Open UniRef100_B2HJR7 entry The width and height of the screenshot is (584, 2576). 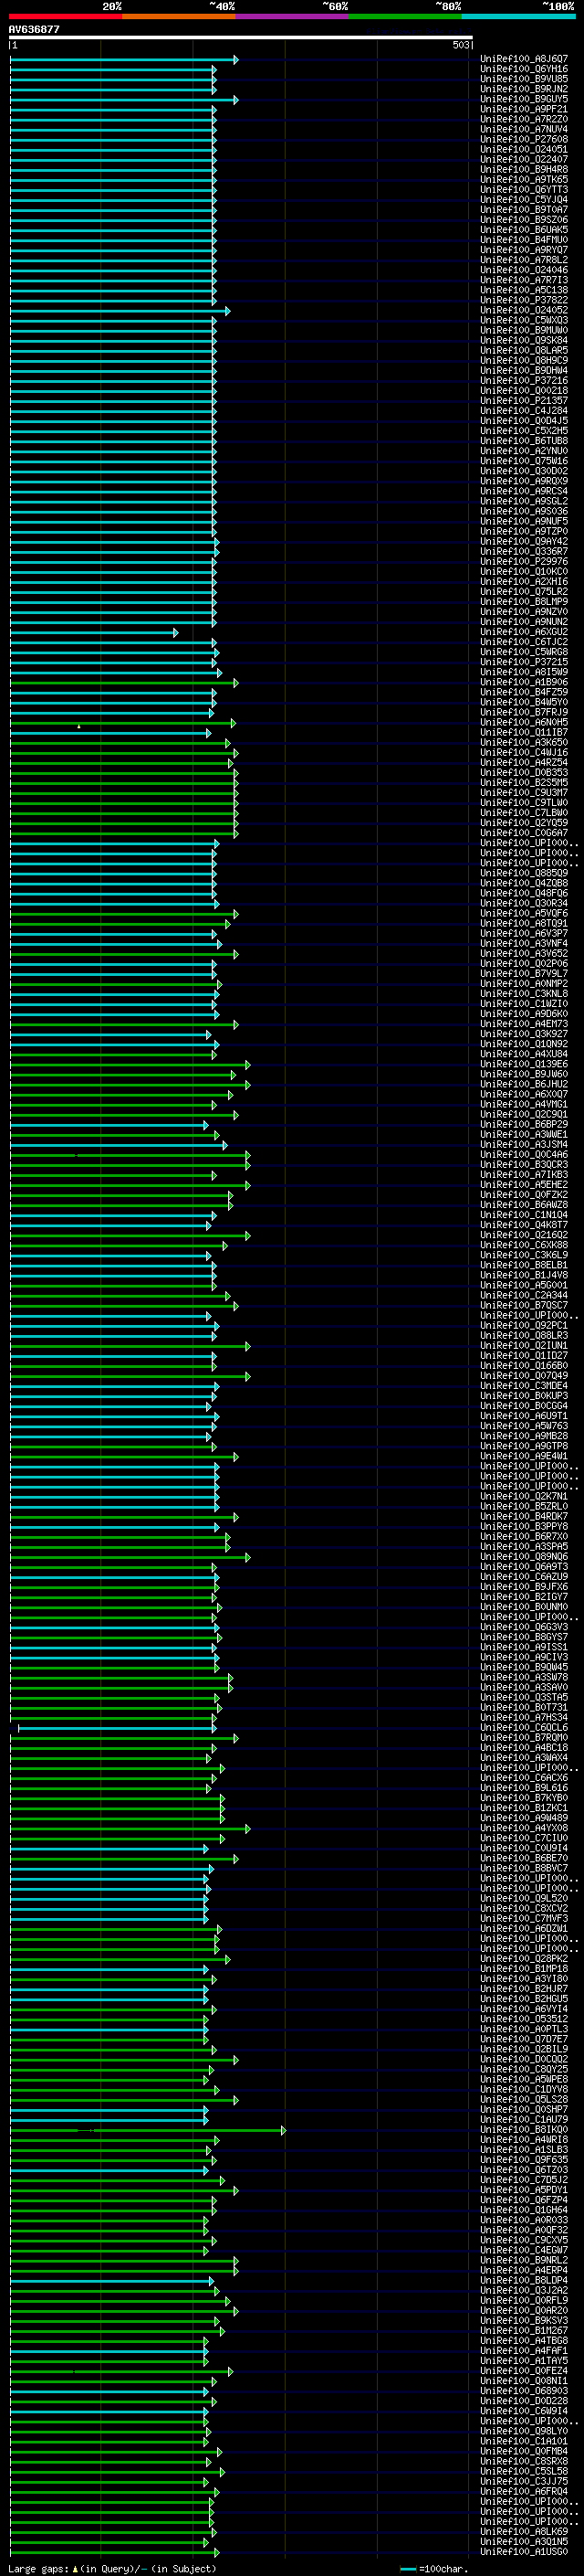[x=524, y=1989]
